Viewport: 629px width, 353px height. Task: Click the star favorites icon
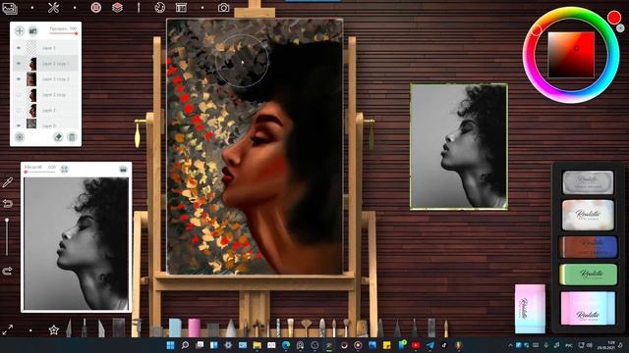53,329
